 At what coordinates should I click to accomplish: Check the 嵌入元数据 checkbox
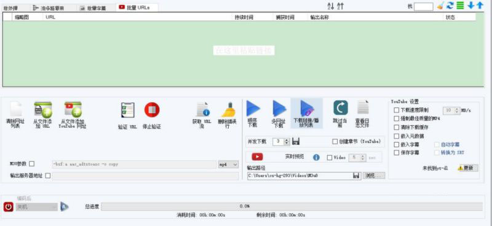[x=397, y=136]
